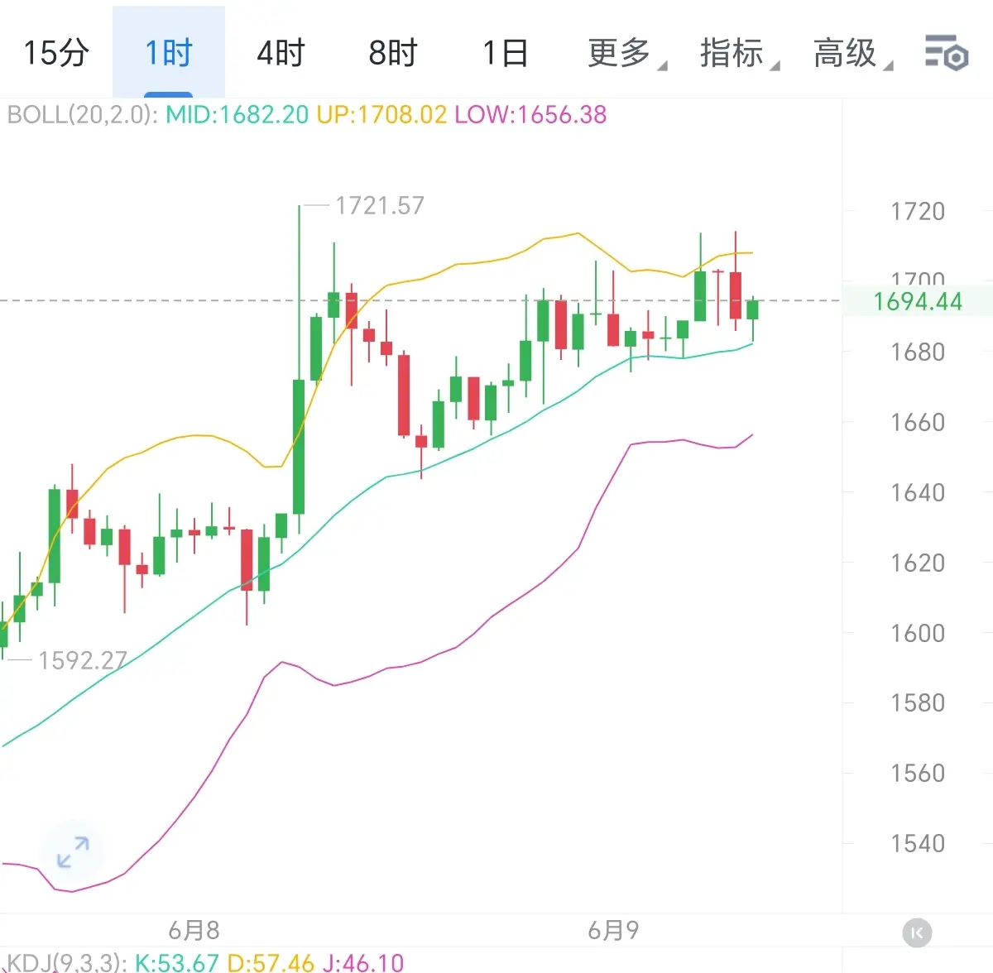
Task: Click the tall green candle reaching 1721.57
Action: [x=299, y=447]
